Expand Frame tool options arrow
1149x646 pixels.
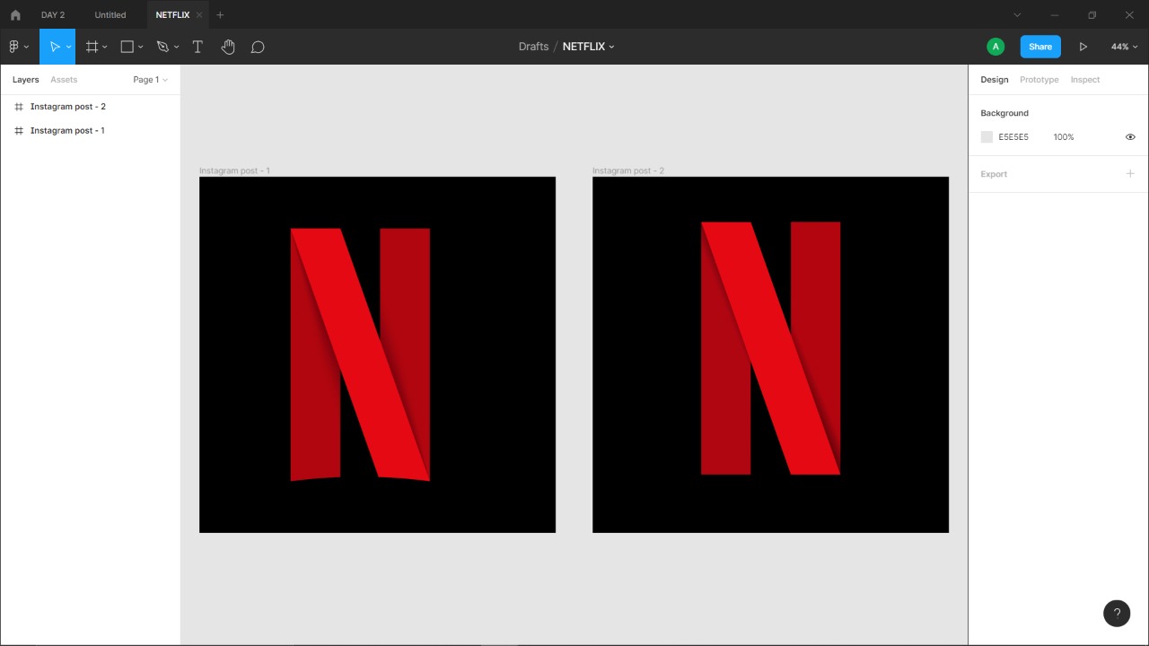coord(105,47)
